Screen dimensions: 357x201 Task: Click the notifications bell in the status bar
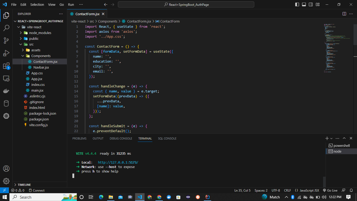coord(351,191)
